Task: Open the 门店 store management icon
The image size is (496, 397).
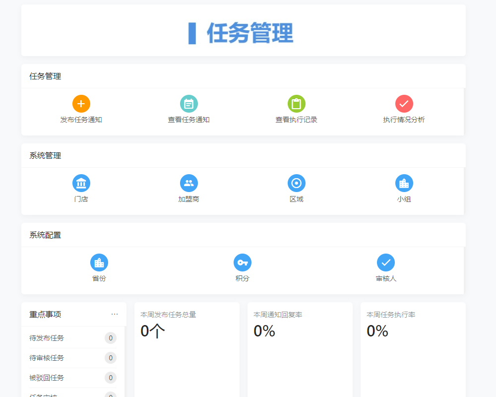Action: pos(81,183)
